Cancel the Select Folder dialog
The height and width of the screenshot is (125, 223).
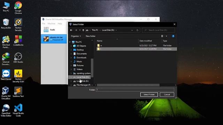click(x=167, y=94)
